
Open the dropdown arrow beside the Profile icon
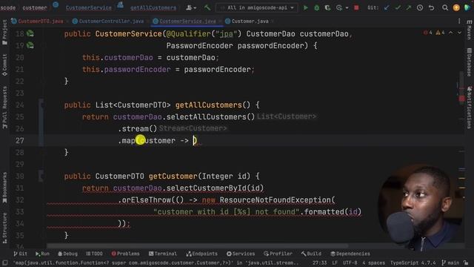tap(347, 8)
